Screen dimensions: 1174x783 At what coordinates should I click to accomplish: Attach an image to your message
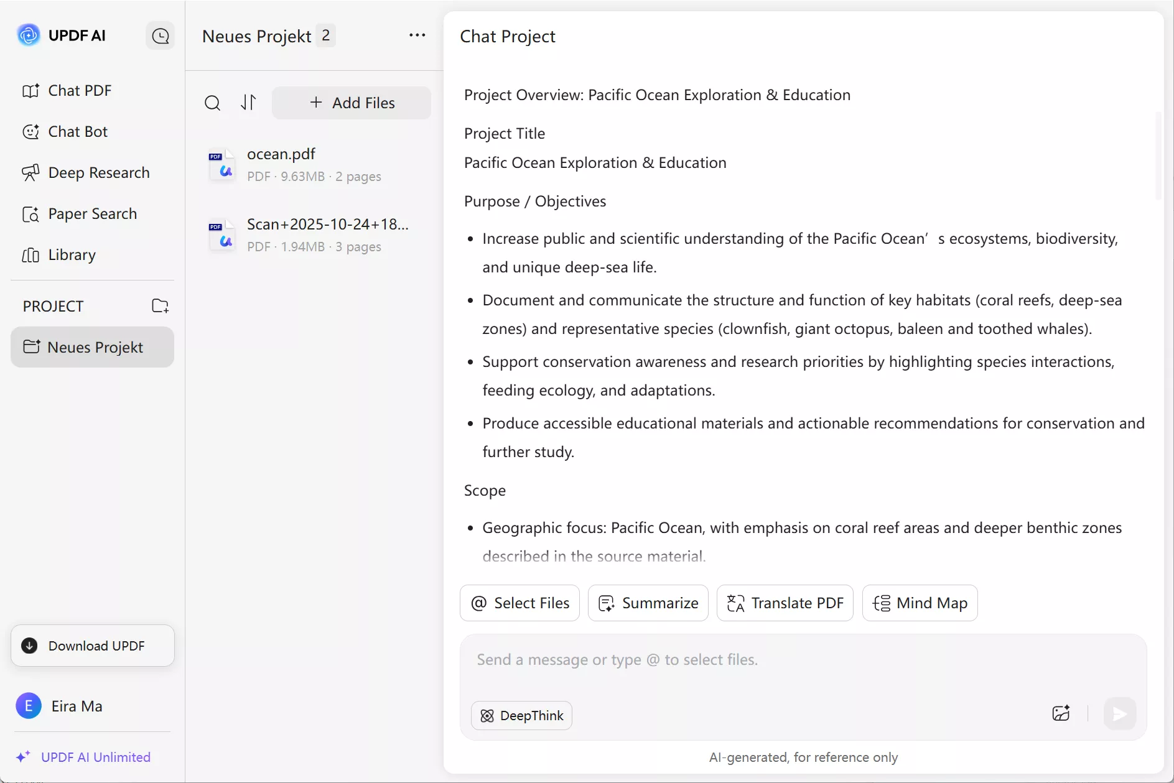point(1061,714)
